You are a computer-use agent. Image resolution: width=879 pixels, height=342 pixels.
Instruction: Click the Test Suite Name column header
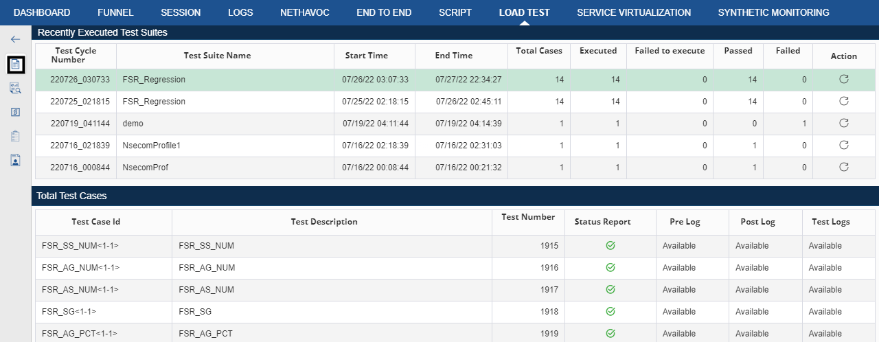pyautogui.click(x=218, y=56)
